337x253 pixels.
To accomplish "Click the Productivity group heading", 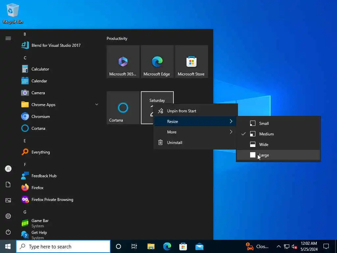I will (117, 39).
